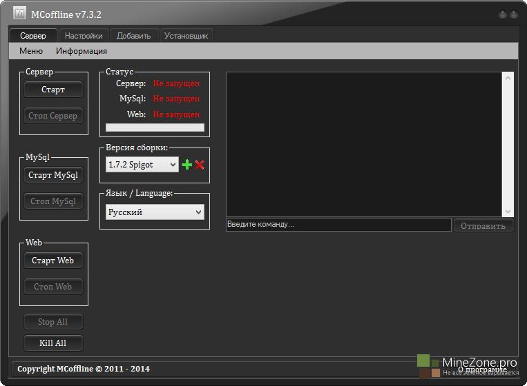The image size is (527, 386).
Task: Go to the Установщик tab
Action: tap(186, 36)
